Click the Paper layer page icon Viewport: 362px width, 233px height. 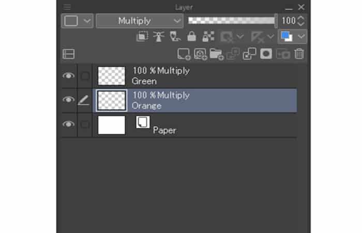point(143,122)
